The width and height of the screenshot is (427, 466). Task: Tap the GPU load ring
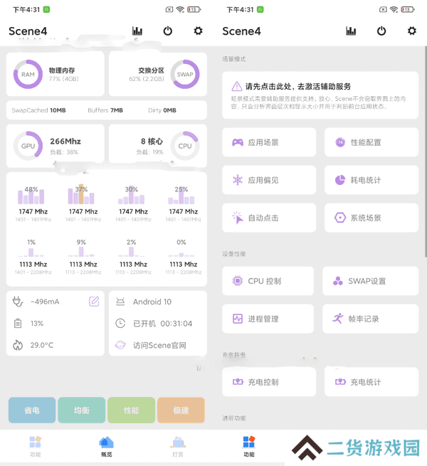(28, 146)
